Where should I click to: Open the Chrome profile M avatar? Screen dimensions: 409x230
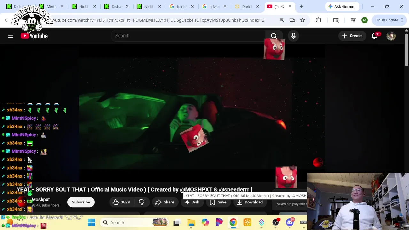tap(365, 20)
